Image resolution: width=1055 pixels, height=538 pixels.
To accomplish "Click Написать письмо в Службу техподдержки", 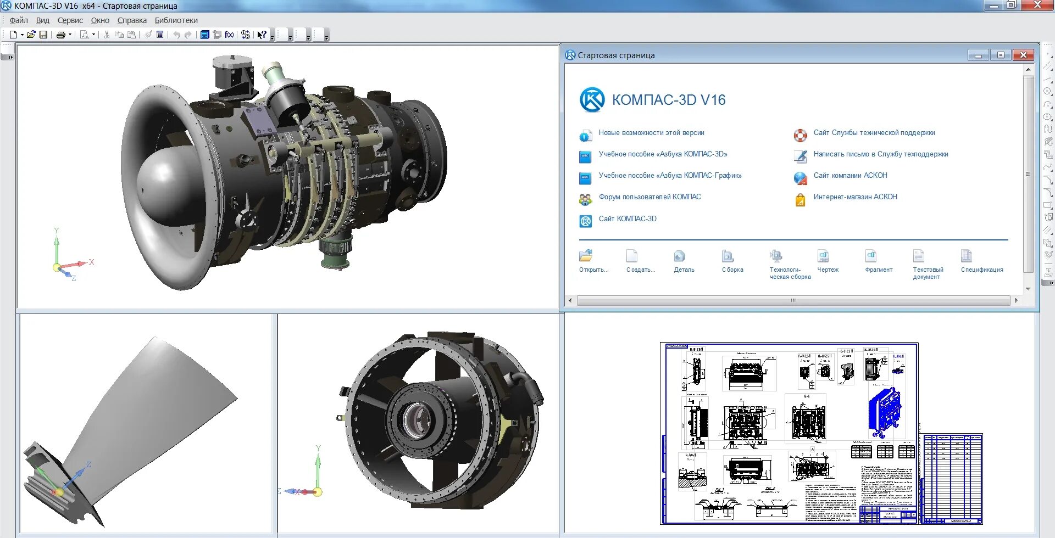I will [880, 154].
